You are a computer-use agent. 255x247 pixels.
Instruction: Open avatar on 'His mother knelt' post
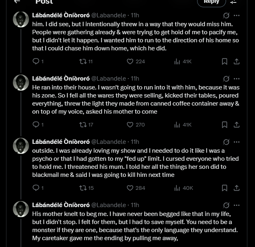point(21,209)
